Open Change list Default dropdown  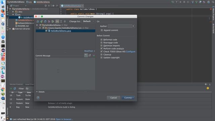tap(88, 22)
